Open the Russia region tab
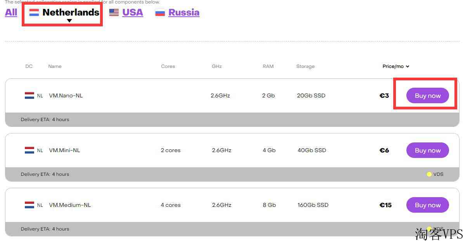Image resolution: width=463 pixels, height=241 pixels. [x=184, y=12]
